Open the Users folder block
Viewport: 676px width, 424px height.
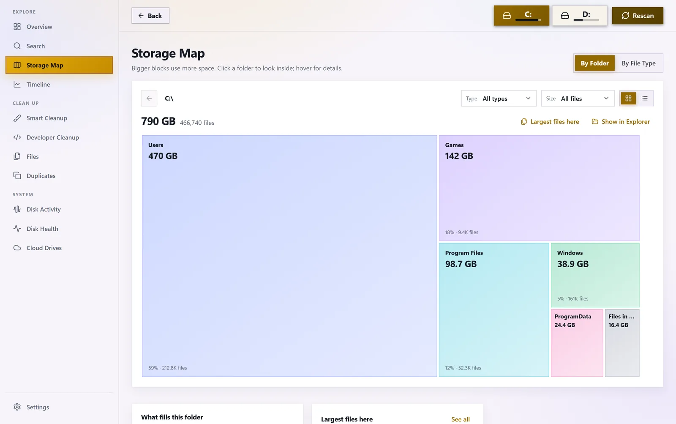(289, 256)
